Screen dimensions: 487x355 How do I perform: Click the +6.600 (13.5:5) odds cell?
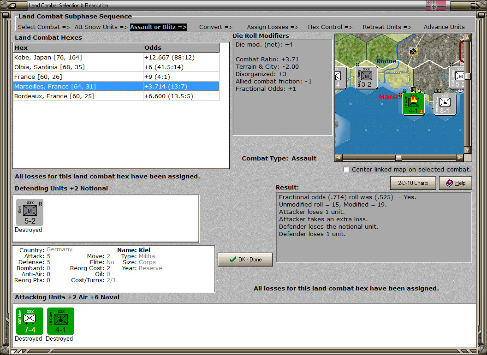point(181,96)
